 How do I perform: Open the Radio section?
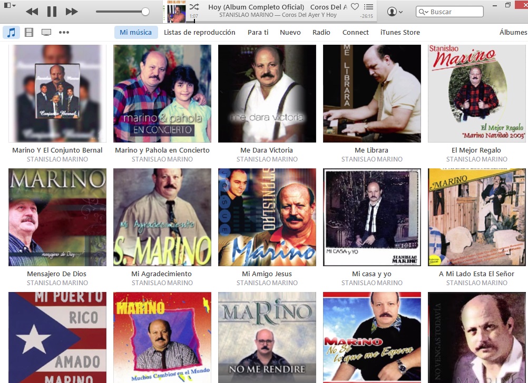(x=321, y=32)
